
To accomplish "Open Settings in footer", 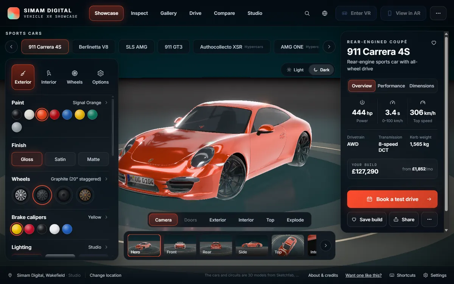I will (435, 275).
